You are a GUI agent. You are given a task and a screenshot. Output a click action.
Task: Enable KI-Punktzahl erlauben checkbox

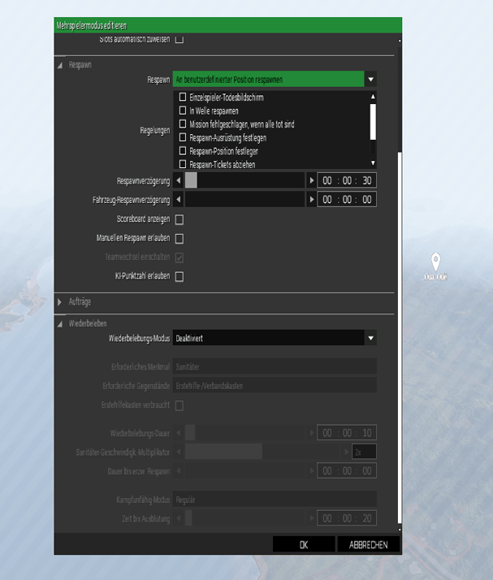179,277
